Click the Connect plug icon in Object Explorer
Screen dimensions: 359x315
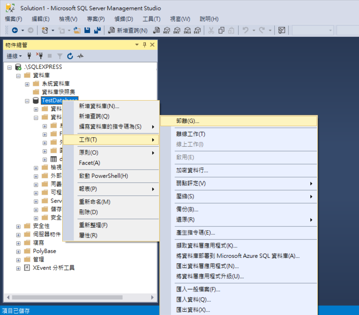[x=29, y=56]
